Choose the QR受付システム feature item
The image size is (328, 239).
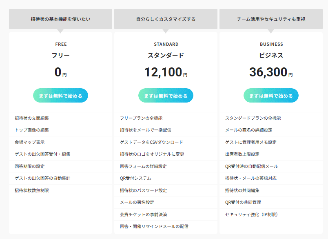135,178
